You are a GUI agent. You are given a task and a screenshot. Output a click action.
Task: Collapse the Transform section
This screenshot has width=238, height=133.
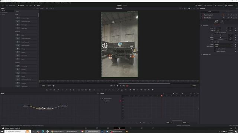pyautogui.click(x=202, y=25)
